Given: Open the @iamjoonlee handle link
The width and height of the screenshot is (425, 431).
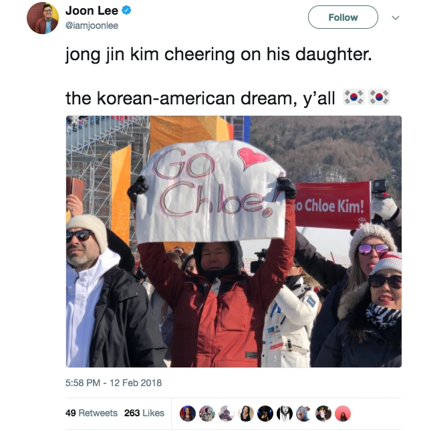Looking at the screenshot, I should coord(92,25).
